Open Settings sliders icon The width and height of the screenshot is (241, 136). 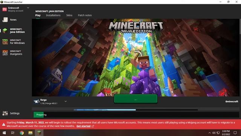click(5, 113)
